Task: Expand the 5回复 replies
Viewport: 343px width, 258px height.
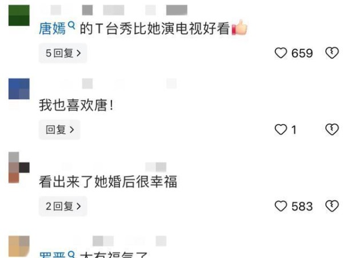Action: point(63,53)
